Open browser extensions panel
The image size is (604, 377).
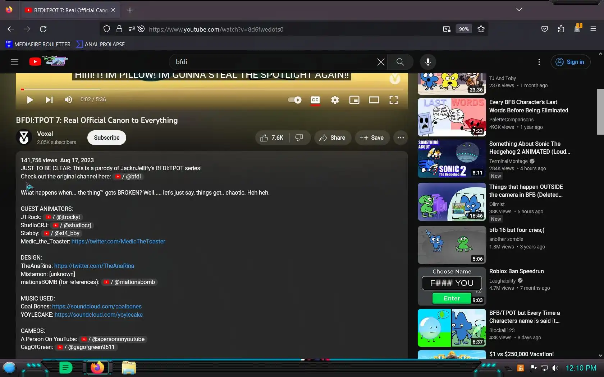click(x=561, y=29)
